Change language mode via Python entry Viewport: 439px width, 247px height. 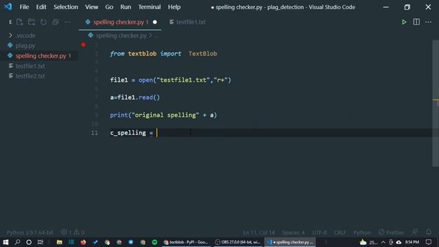[x=362, y=233]
